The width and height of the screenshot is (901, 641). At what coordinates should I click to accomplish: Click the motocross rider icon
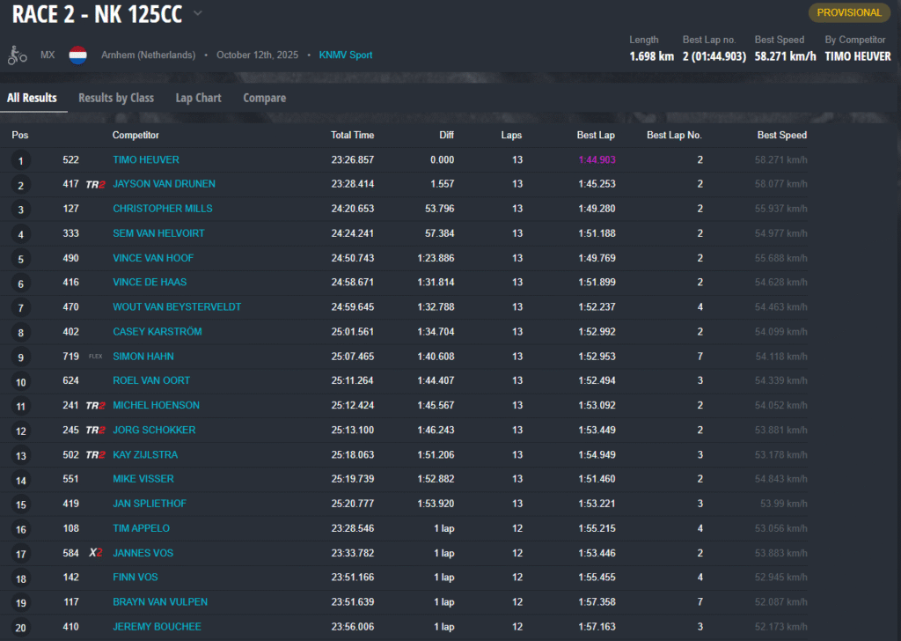pos(18,55)
